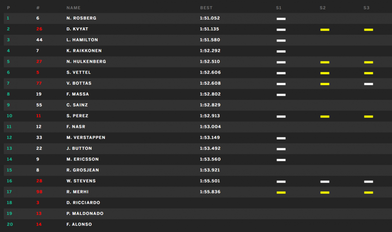Click Perez's yellow S3 sector indicator
Viewport: 392px width, 232px height.
coord(368,116)
